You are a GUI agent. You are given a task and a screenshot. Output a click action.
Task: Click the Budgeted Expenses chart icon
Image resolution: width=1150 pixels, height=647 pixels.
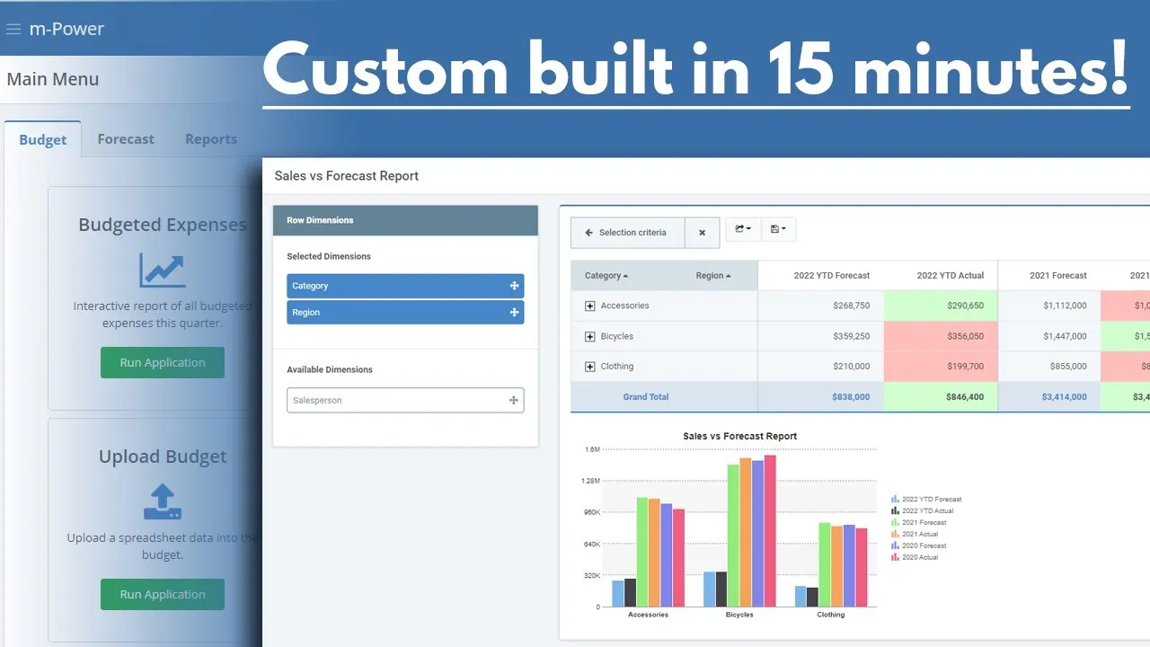pyautogui.click(x=162, y=270)
